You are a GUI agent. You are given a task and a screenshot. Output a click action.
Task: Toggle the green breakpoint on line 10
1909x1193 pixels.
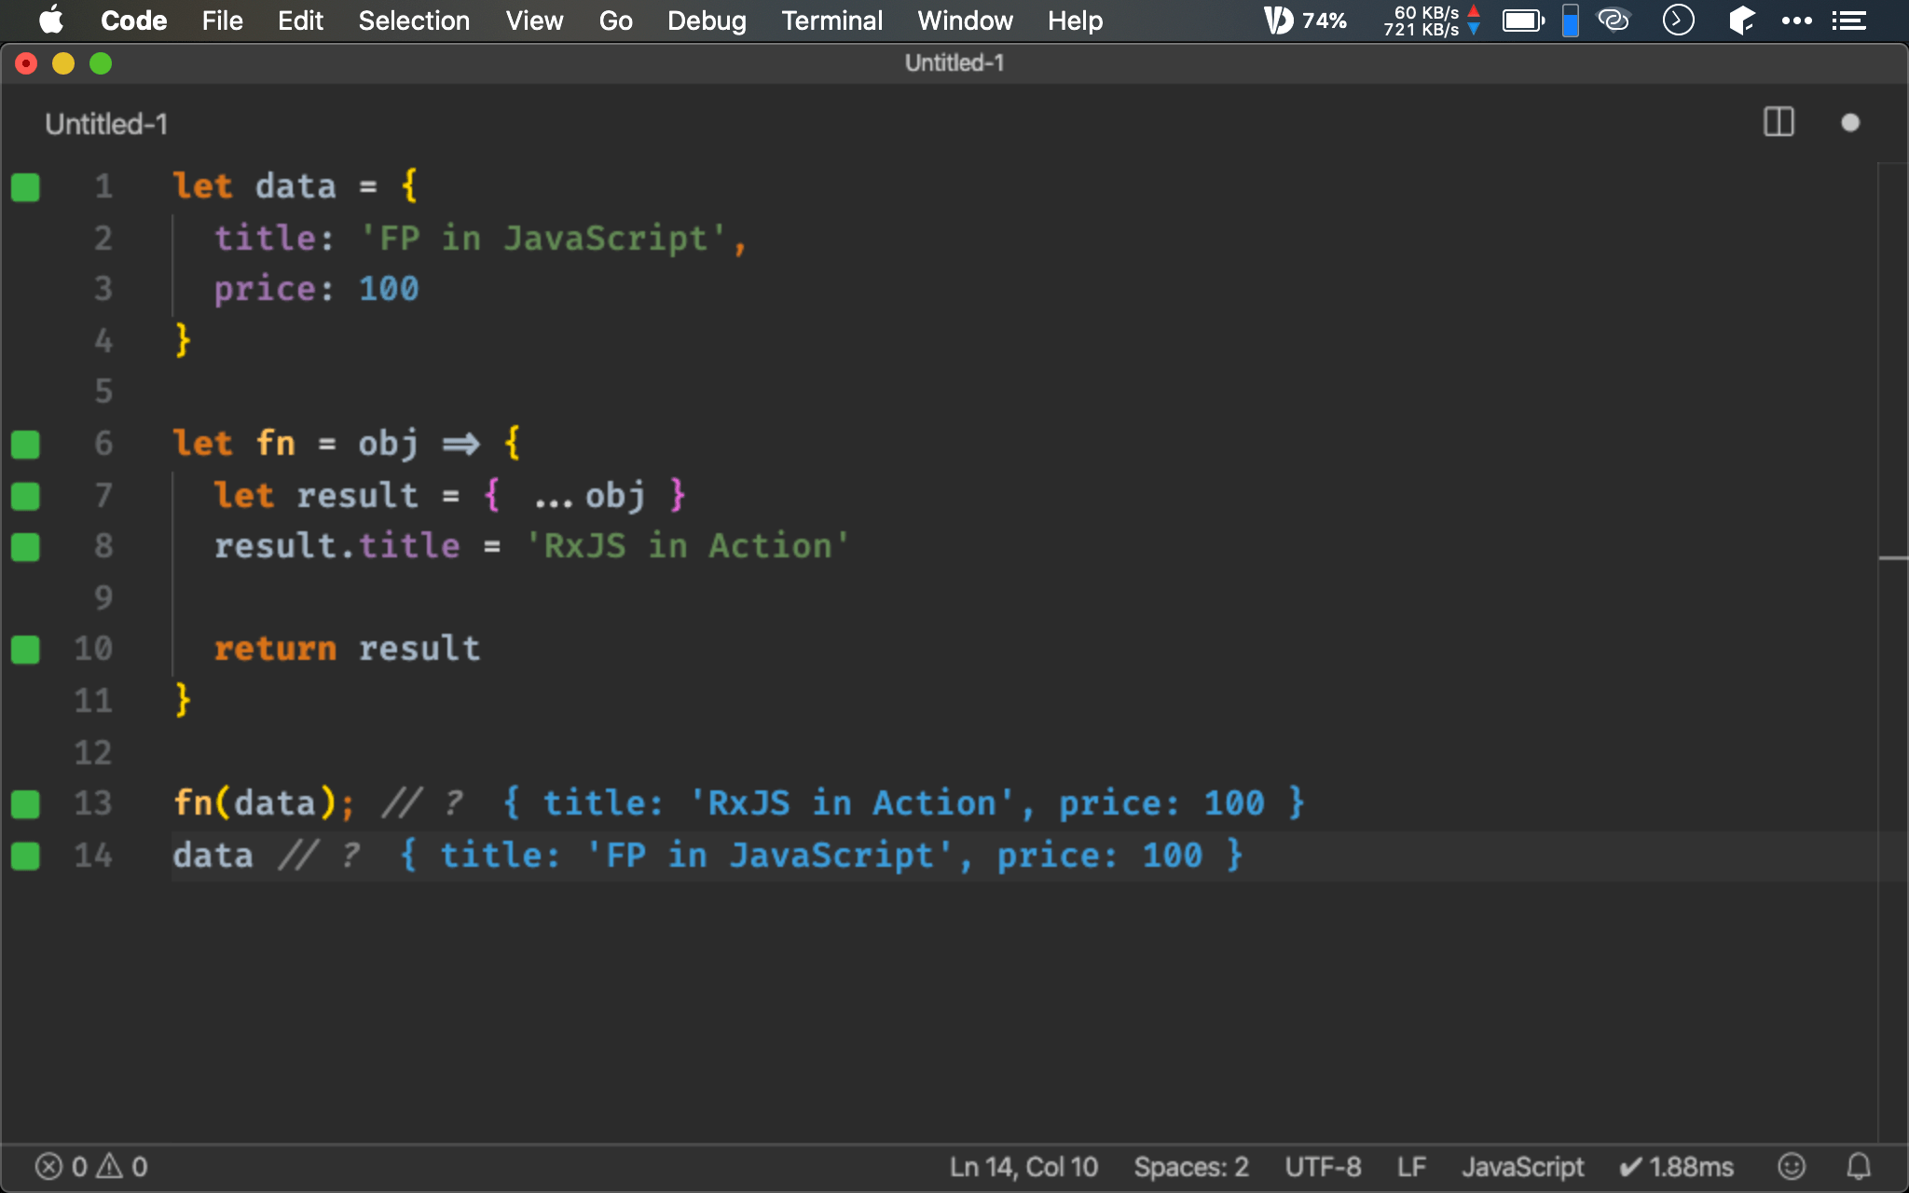click(x=25, y=646)
